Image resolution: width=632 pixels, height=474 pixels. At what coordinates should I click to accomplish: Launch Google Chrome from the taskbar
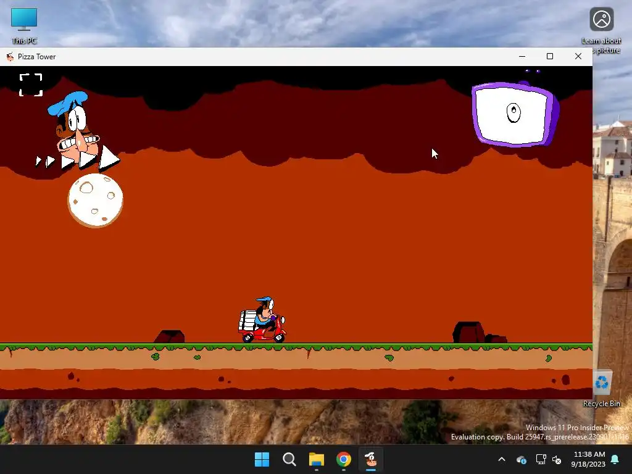click(344, 459)
